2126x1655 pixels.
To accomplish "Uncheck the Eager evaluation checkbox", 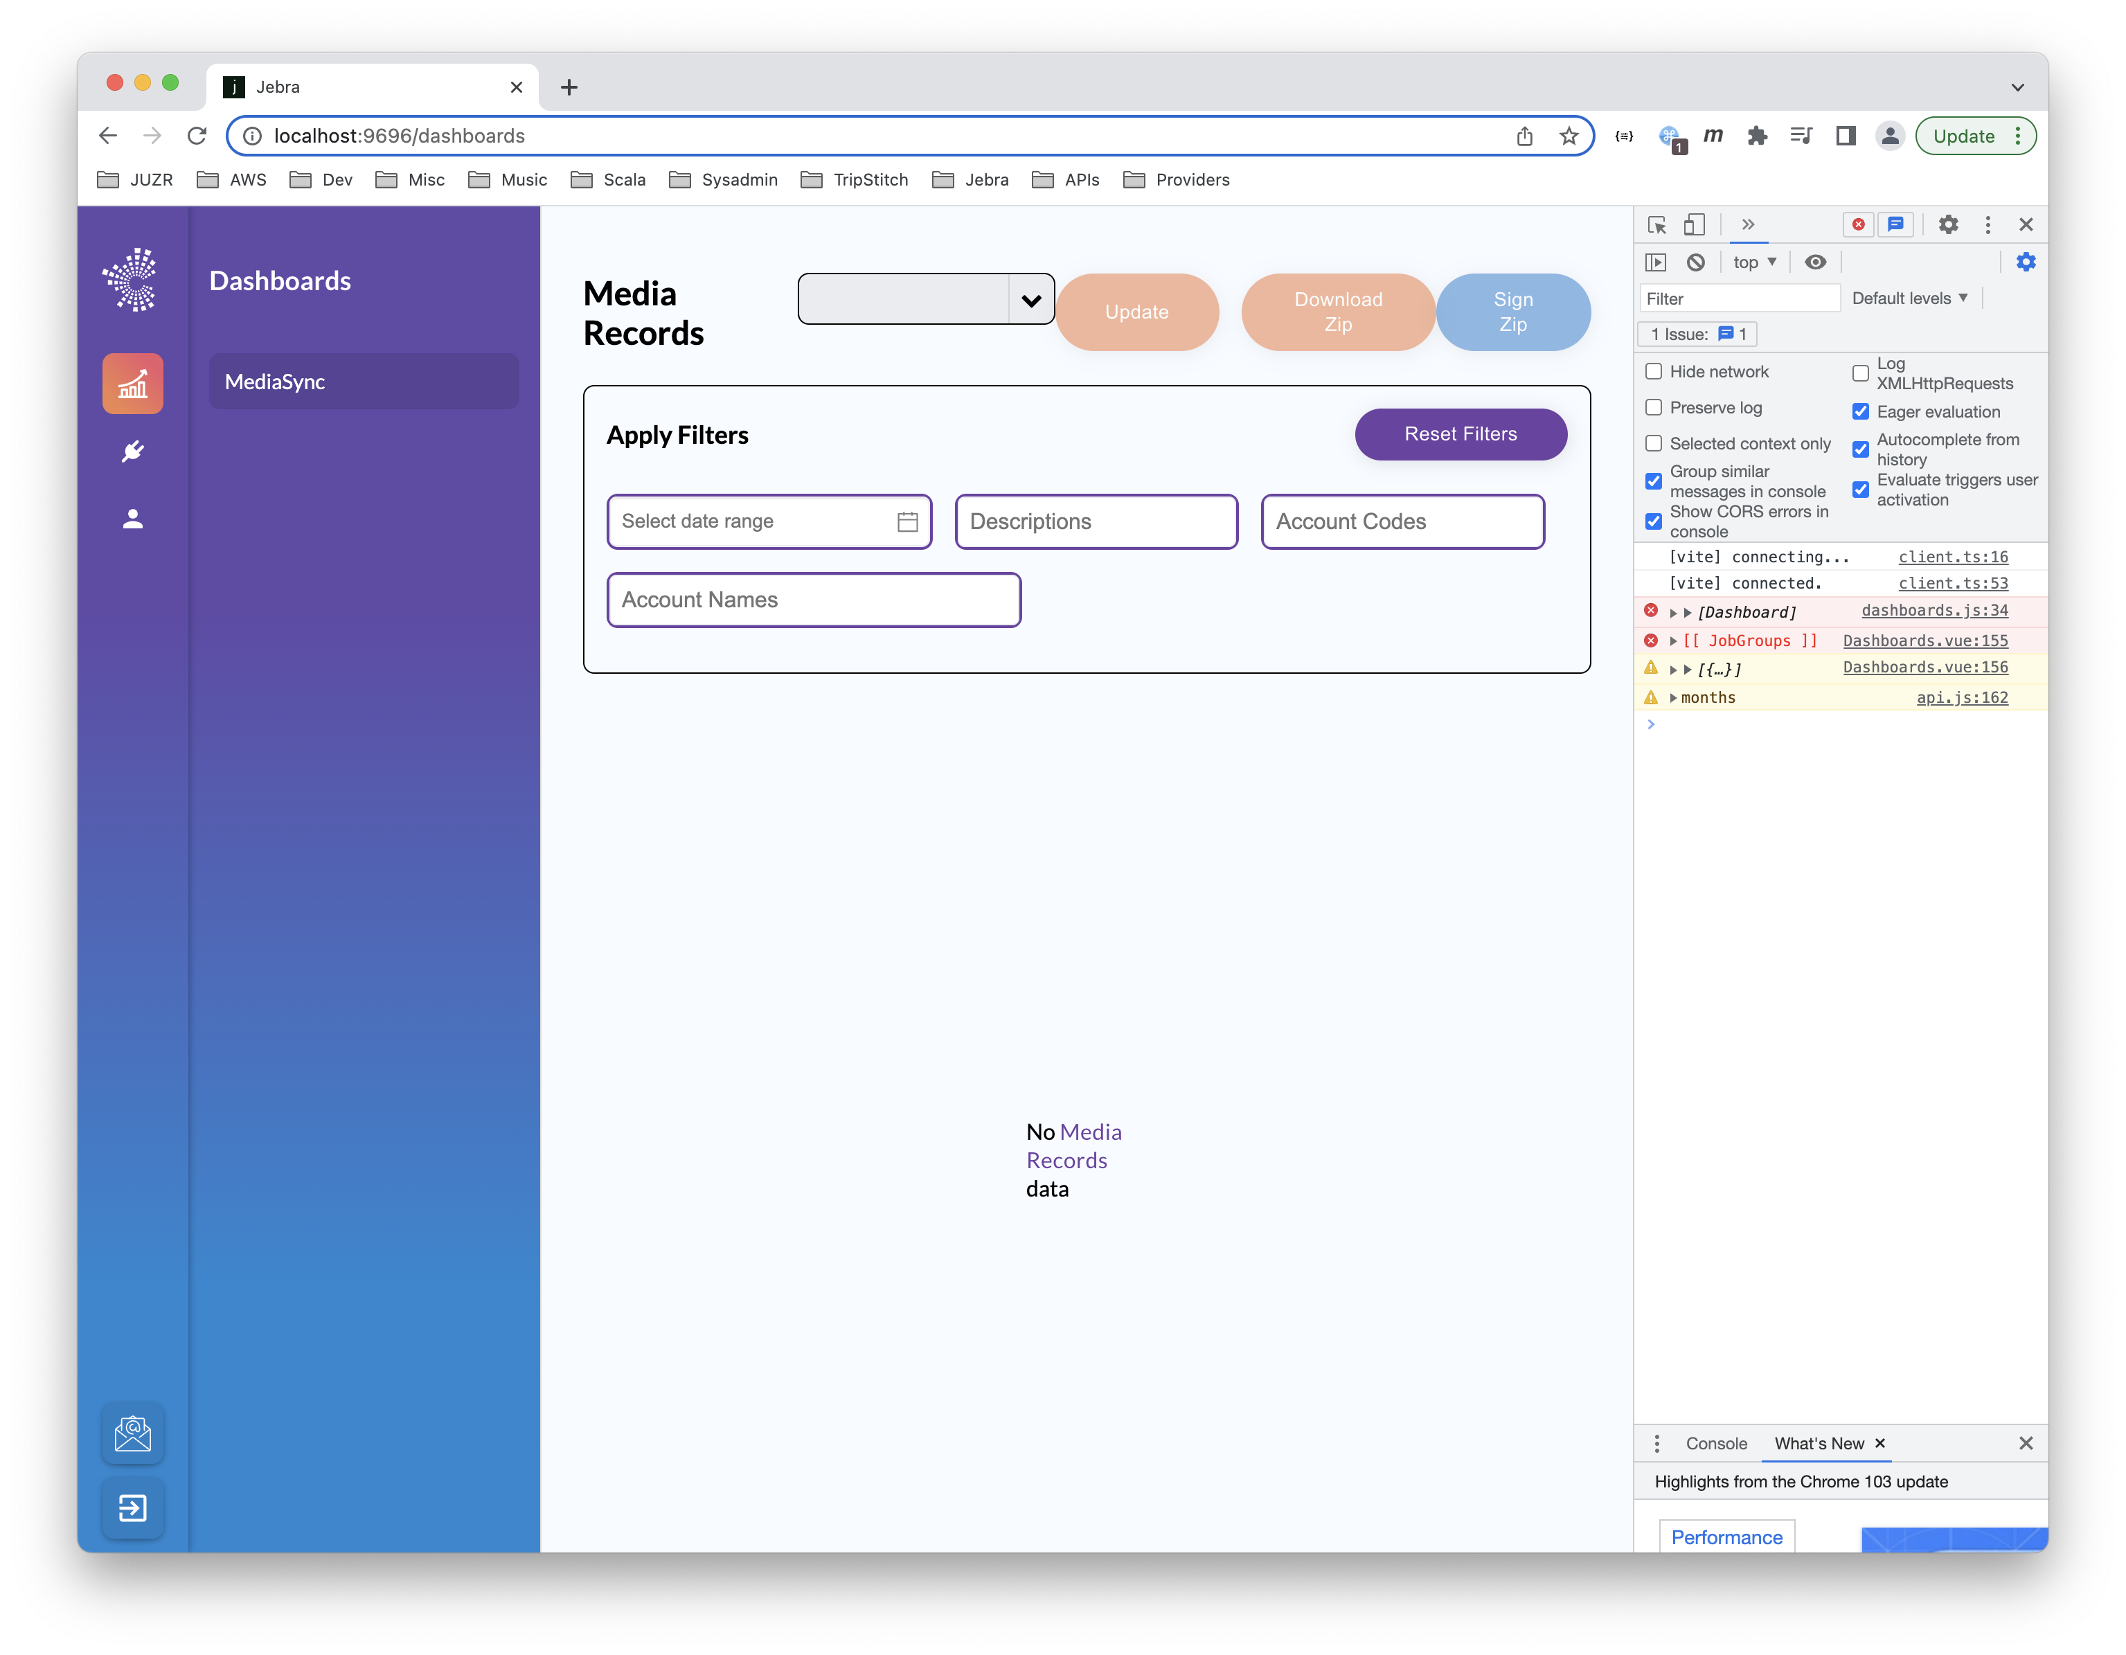I will click(x=1860, y=412).
